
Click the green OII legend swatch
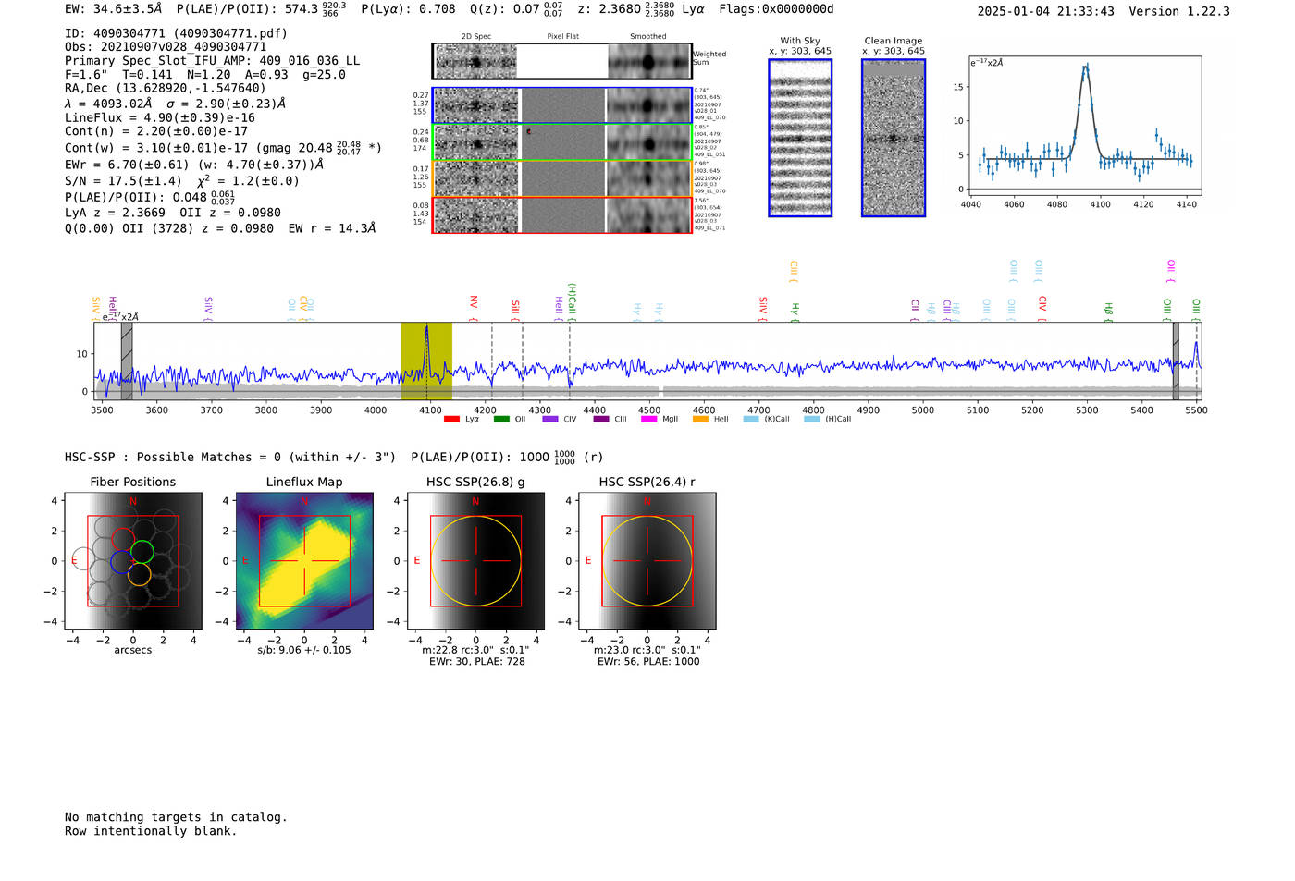501,419
